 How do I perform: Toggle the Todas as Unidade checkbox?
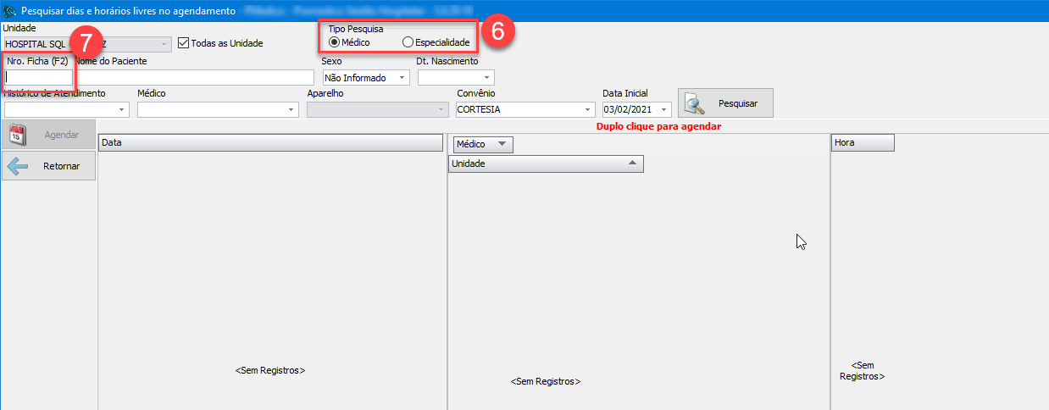coord(184,43)
